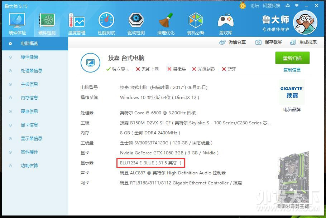Launch 性能测试 performance benchmark
This screenshot has height=218, width=326.
tap(106, 24)
